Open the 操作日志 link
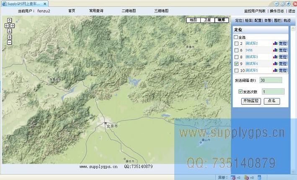 [x=276, y=10]
